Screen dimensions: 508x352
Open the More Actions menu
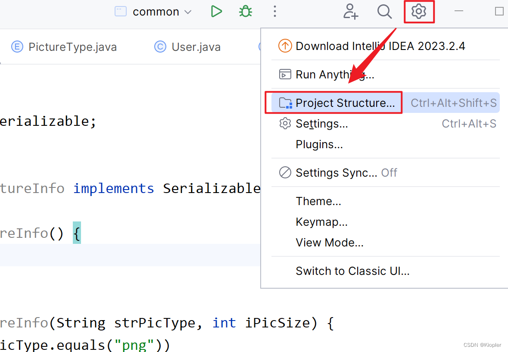click(x=275, y=11)
